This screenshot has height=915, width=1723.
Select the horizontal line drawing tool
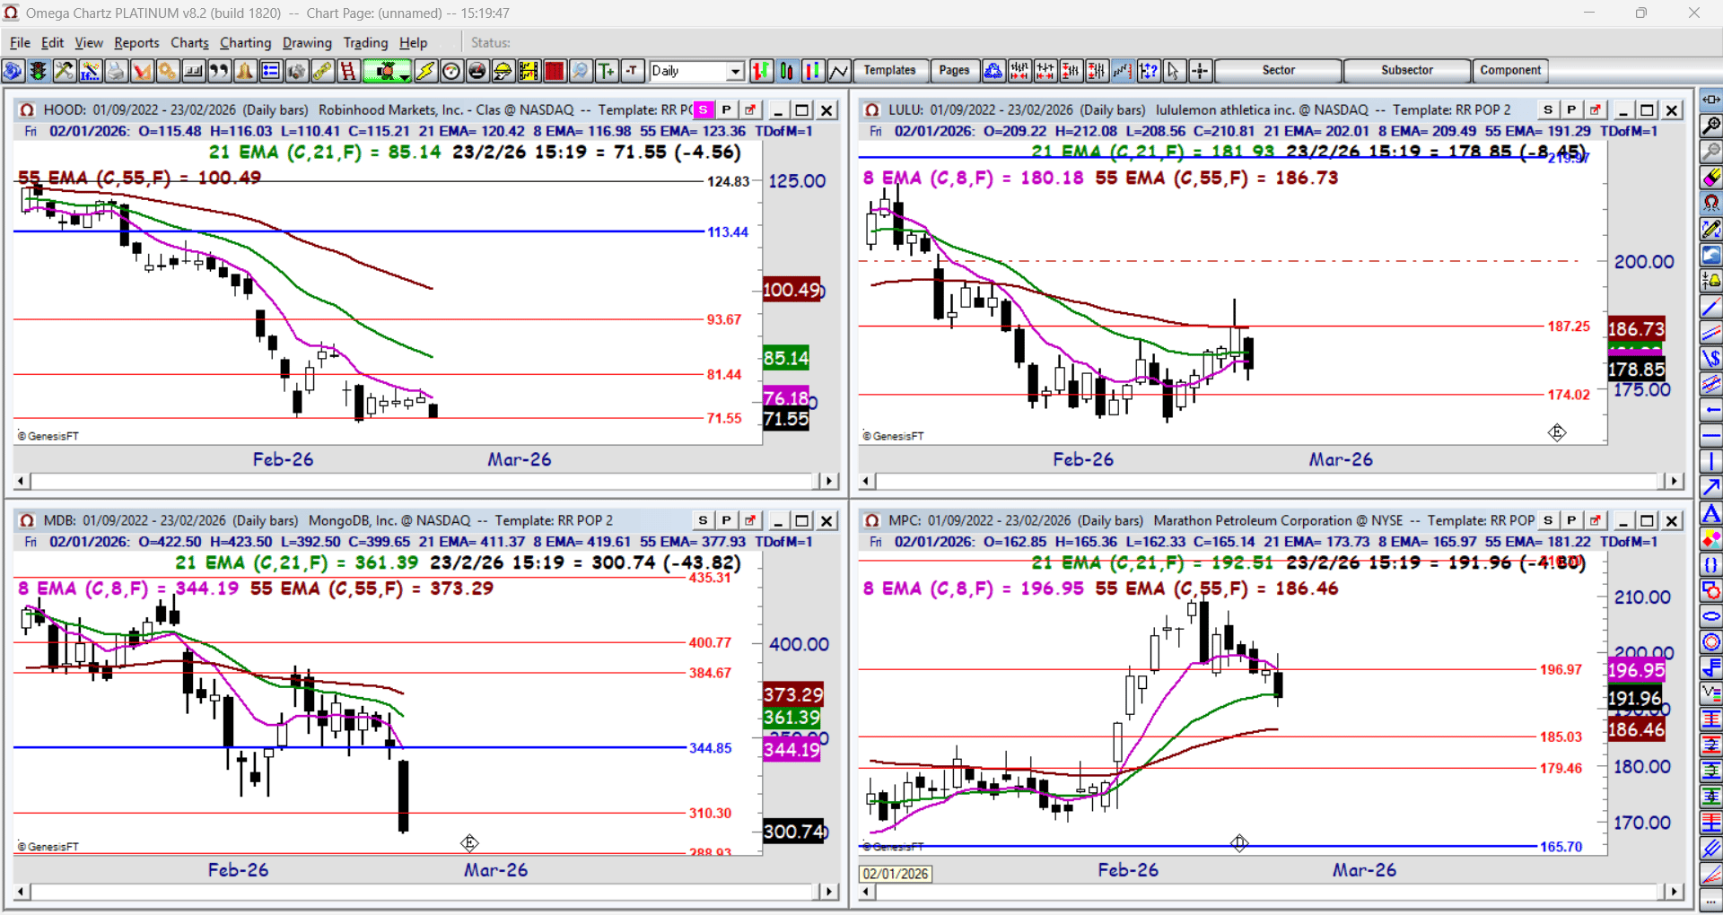tap(1711, 436)
